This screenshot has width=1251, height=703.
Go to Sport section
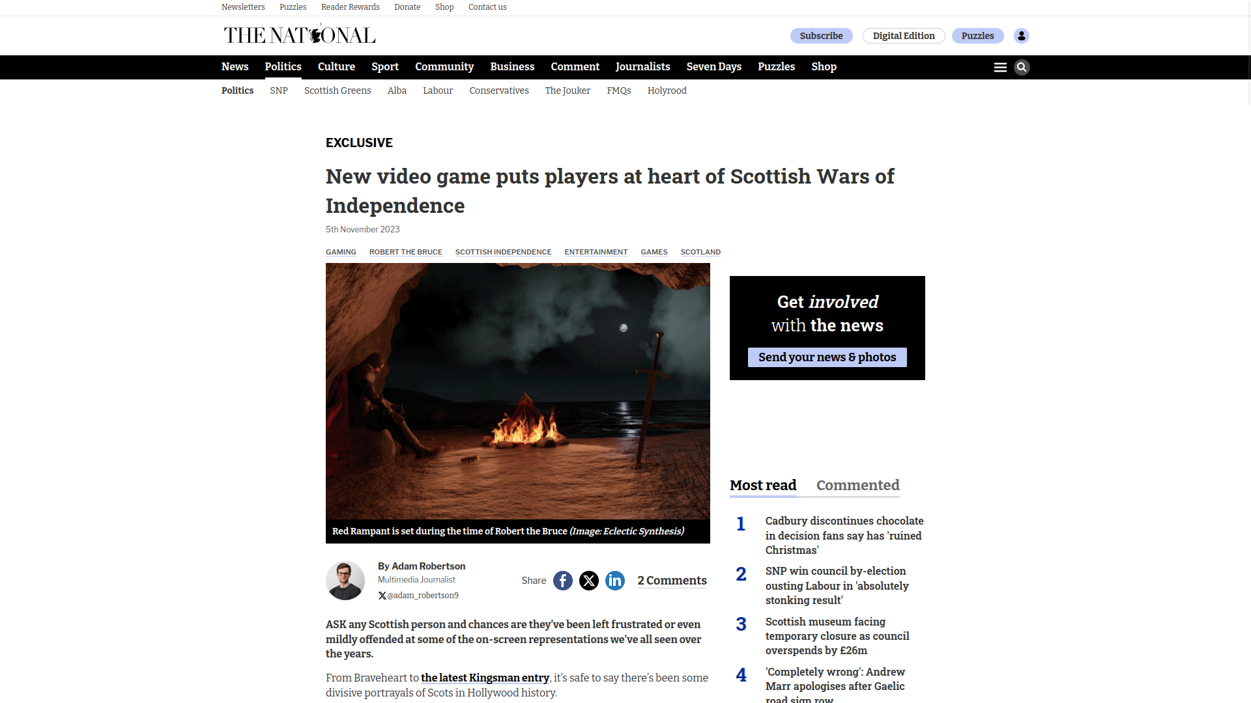[385, 66]
